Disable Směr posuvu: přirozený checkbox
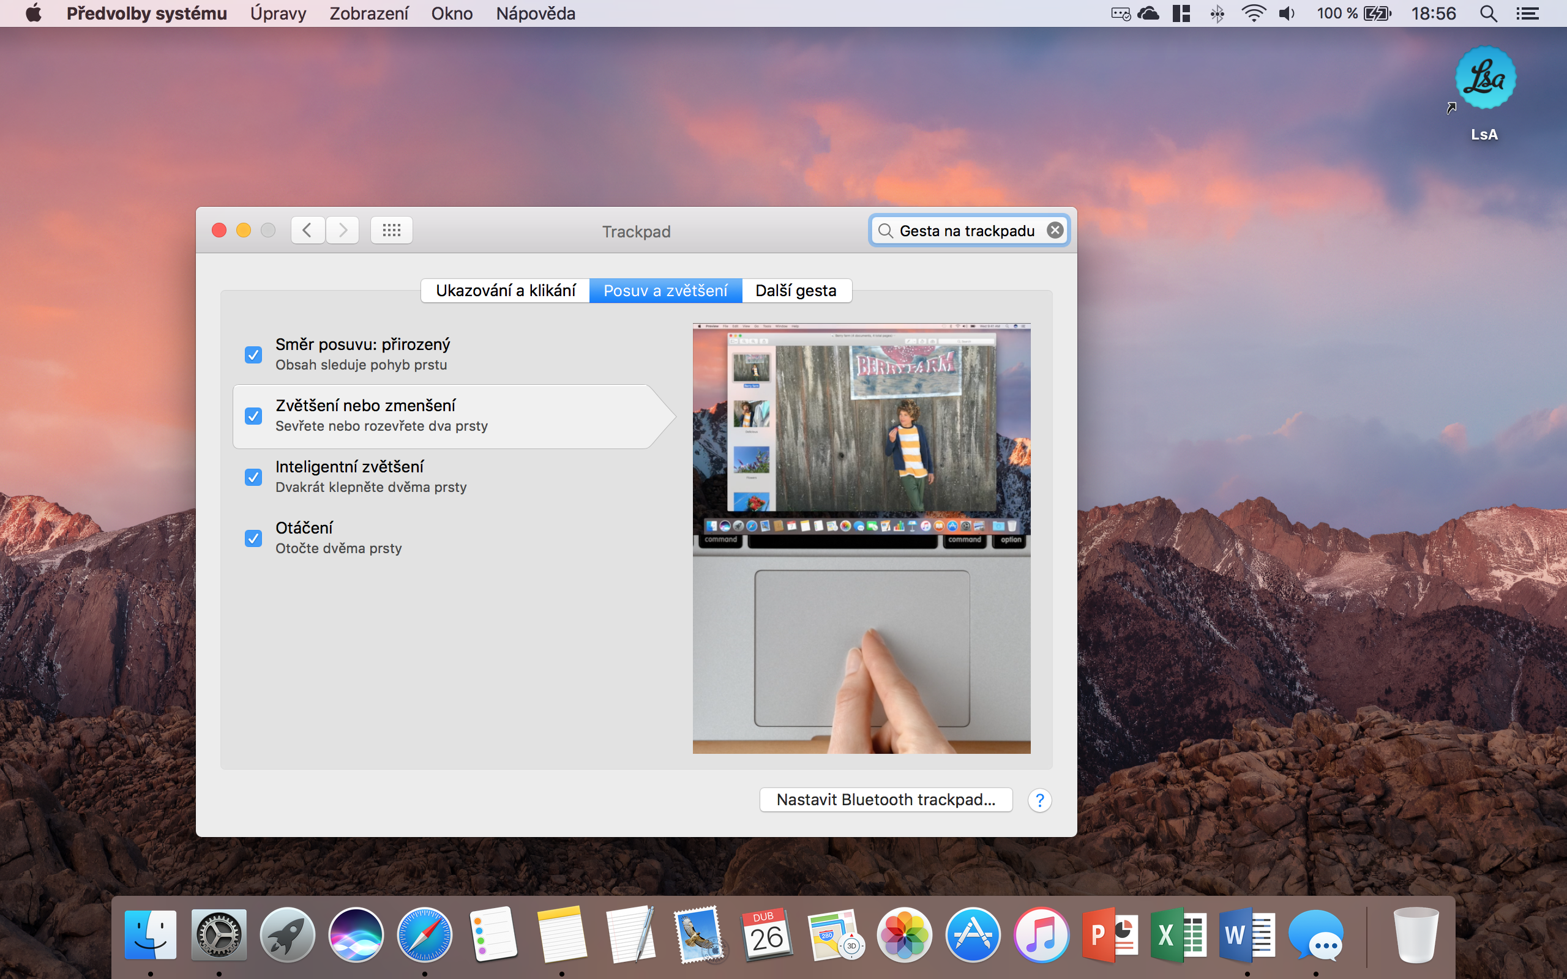 tap(253, 355)
